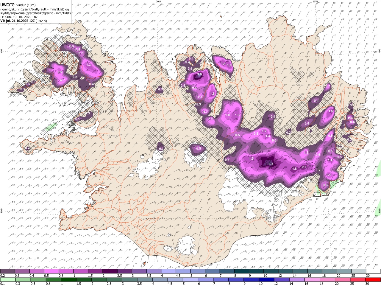
Task: Click the 0.9 value label in the Westfjords
Action: tap(60, 72)
